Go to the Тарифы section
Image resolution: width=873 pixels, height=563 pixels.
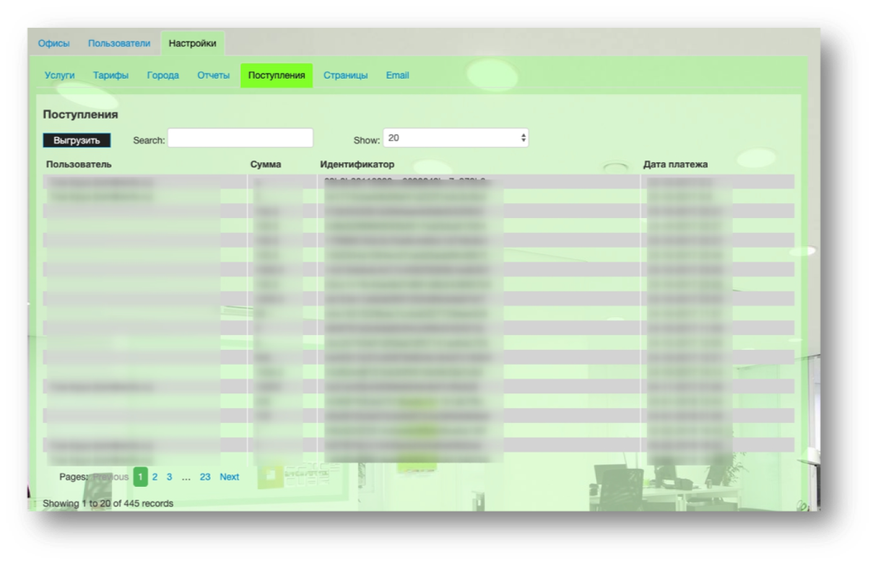[x=111, y=76]
